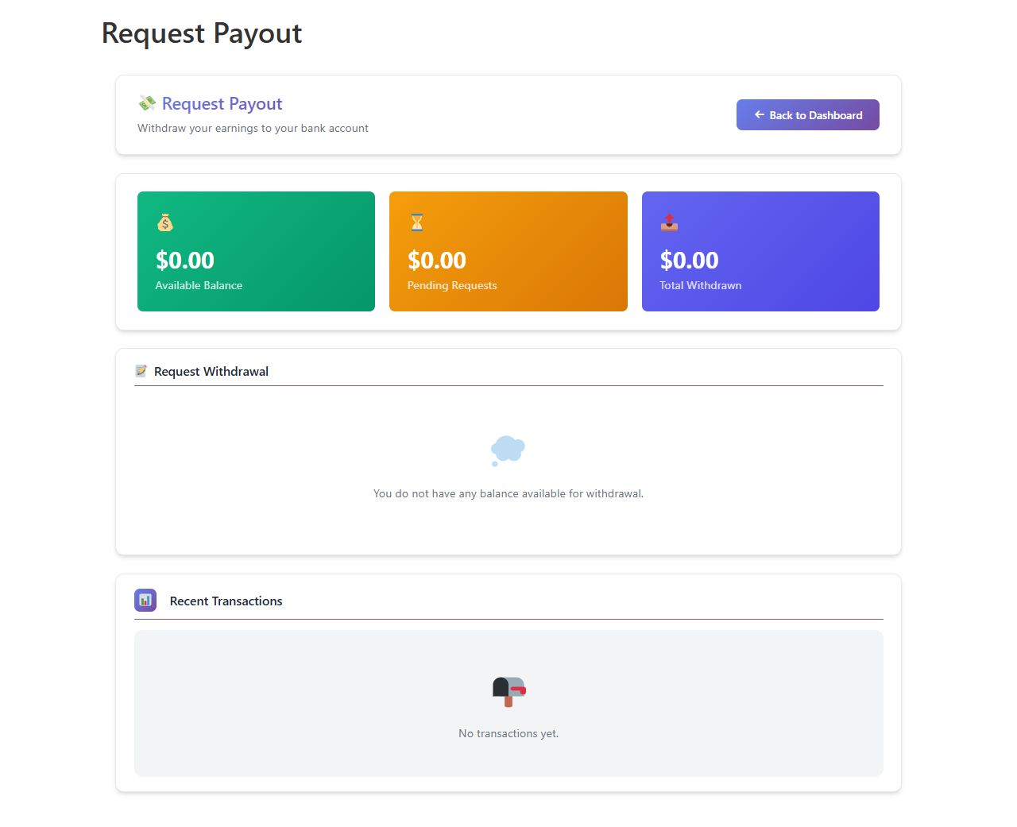Click the bar chart icon beside Recent Transactions

click(145, 601)
